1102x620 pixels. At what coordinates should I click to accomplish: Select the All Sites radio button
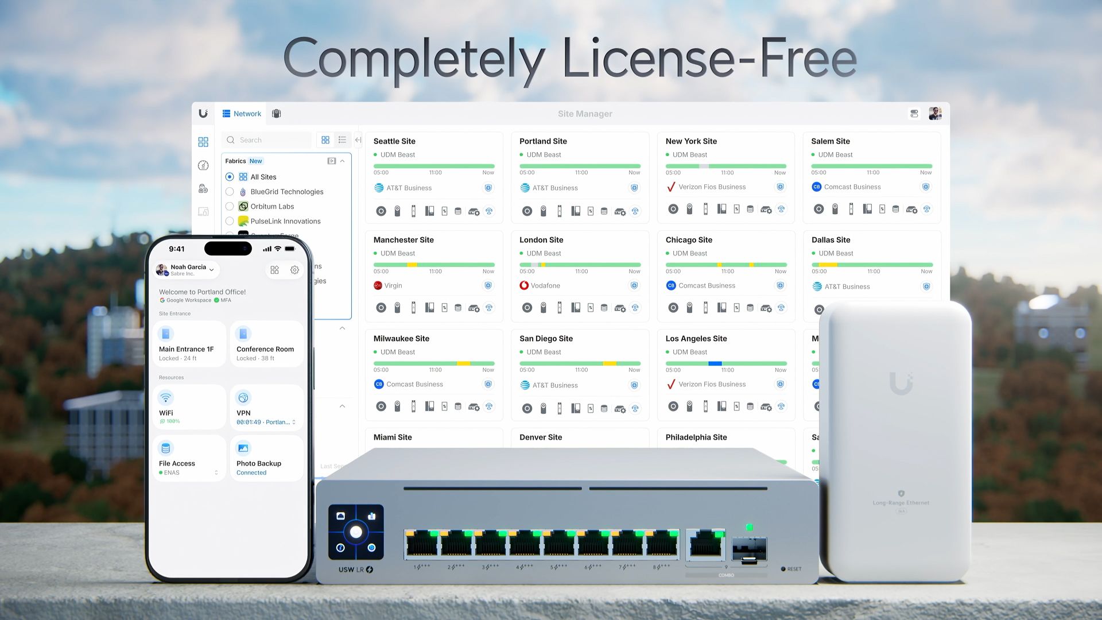point(230,177)
